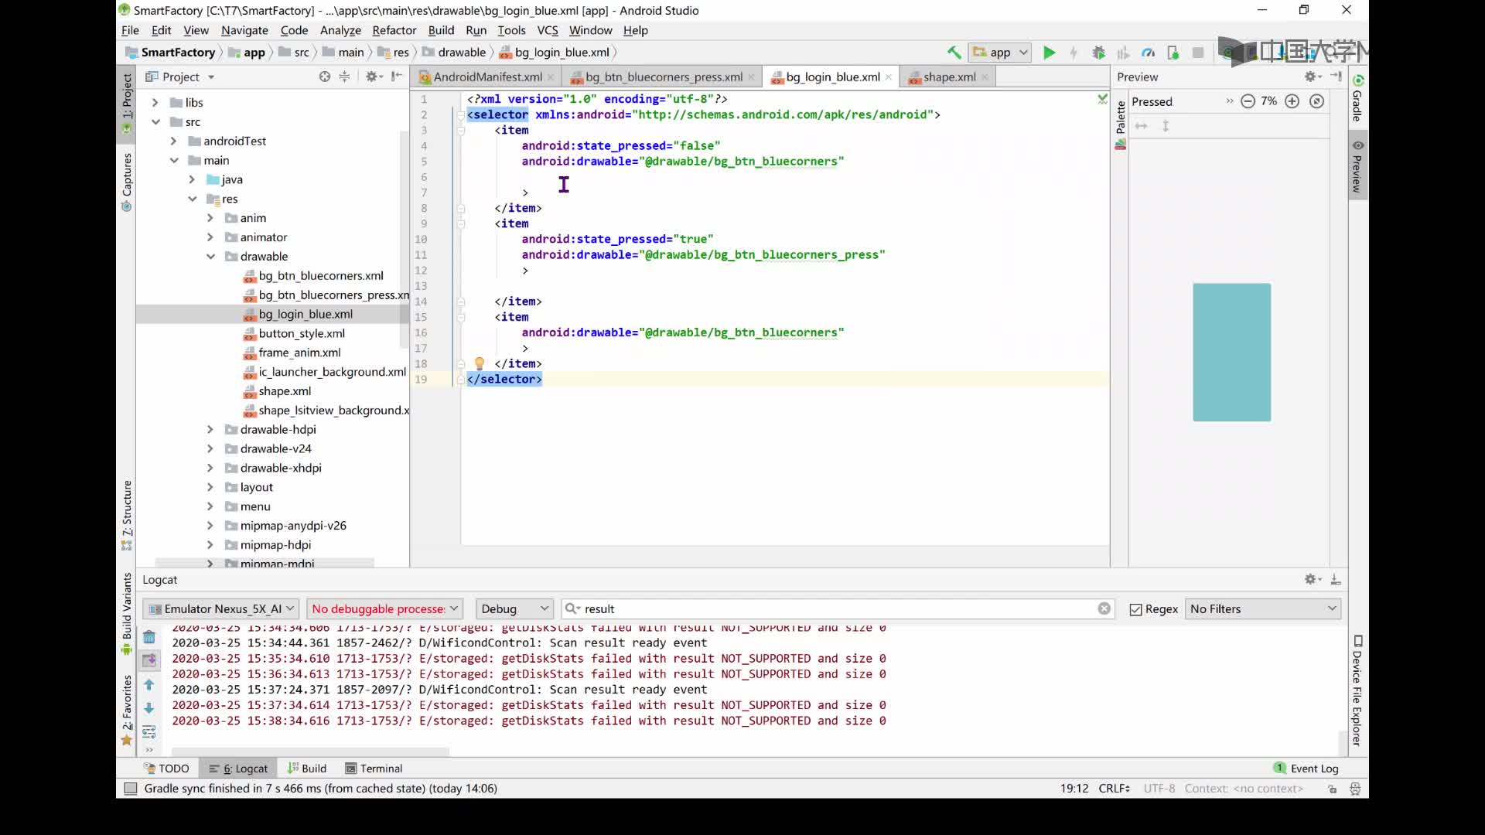This screenshot has height=835, width=1485.
Task: Open the Refactor menu
Action: point(394,30)
